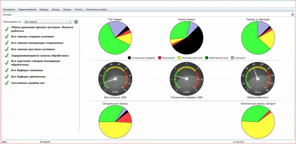Click the Все заказы высланы успешно text
The height and width of the screenshot is (144, 296).
33,49
